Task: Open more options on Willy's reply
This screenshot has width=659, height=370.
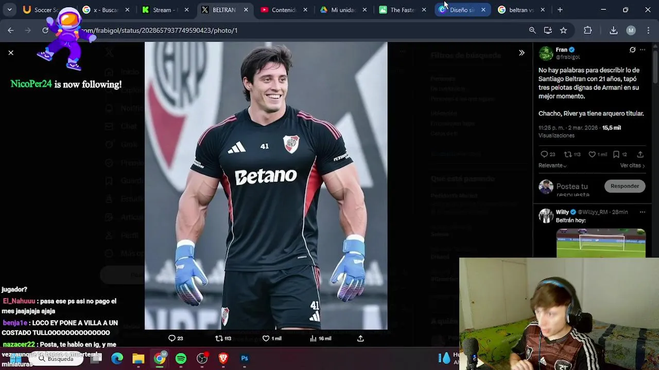Action: (x=643, y=212)
